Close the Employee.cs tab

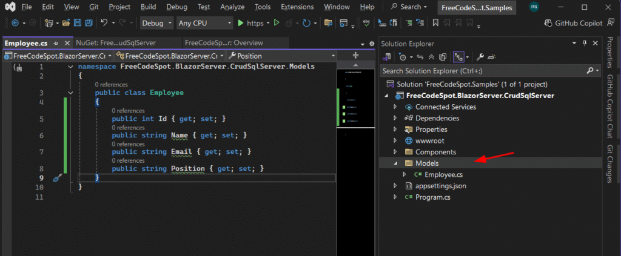point(67,43)
